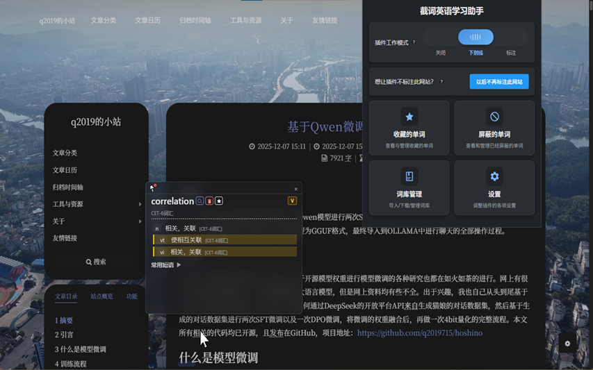Click the 什么是模型微调 heading
The width and height of the screenshot is (593, 370).
tap(218, 358)
